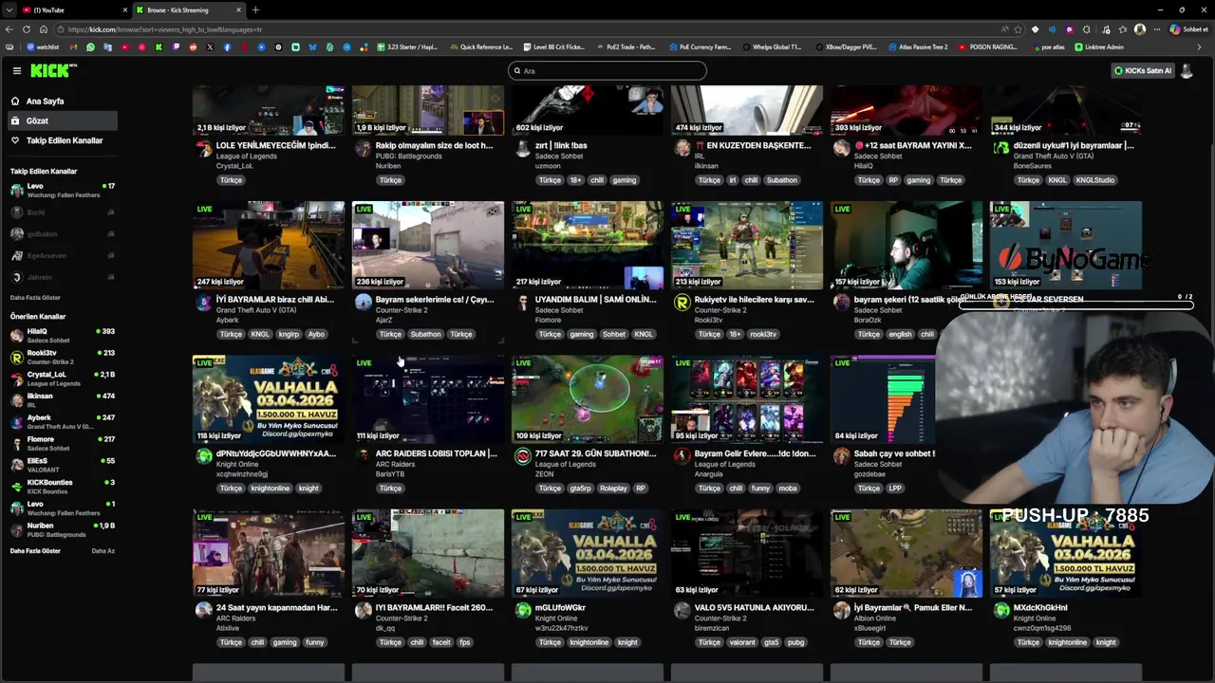Click the EliEsS avatar in sidebar
The height and width of the screenshot is (683, 1215).
click(17, 464)
